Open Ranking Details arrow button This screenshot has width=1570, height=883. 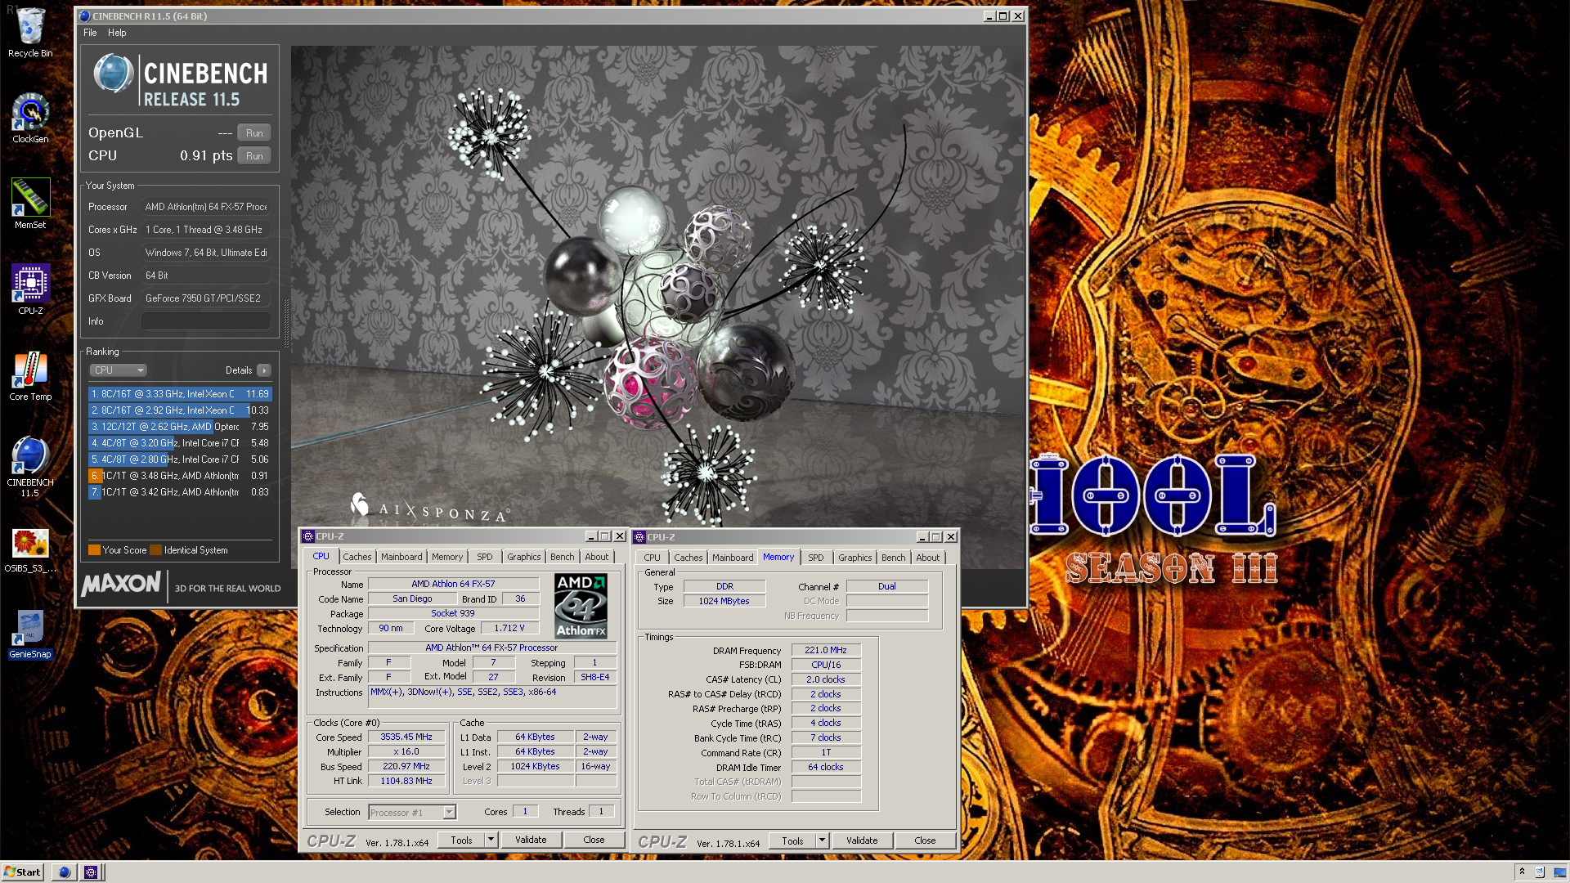tap(264, 370)
